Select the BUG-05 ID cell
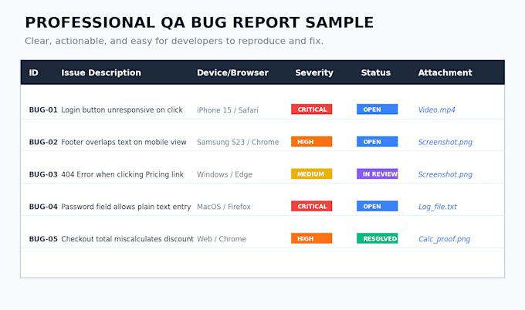 pyautogui.click(x=43, y=239)
